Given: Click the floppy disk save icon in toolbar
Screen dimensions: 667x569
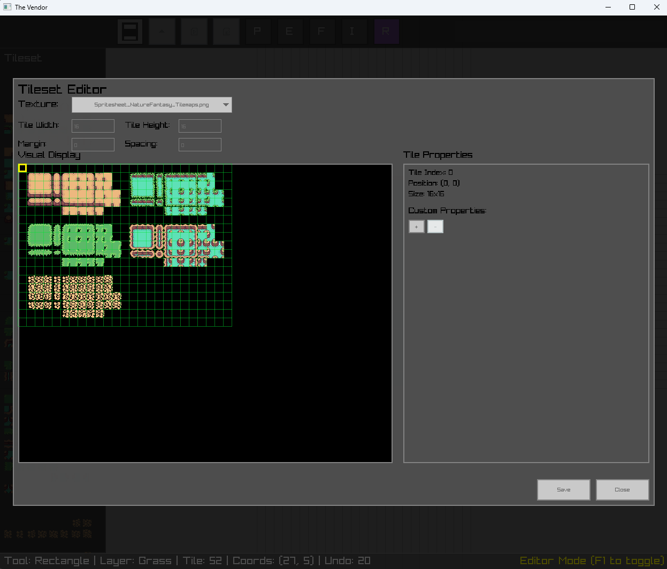Looking at the screenshot, I should [130, 32].
